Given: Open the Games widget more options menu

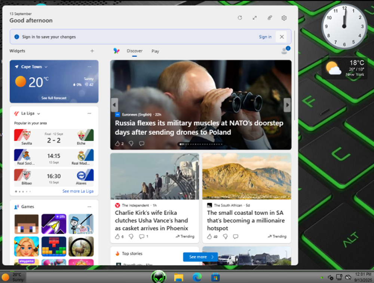Looking at the screenshot, I should 89,206.
